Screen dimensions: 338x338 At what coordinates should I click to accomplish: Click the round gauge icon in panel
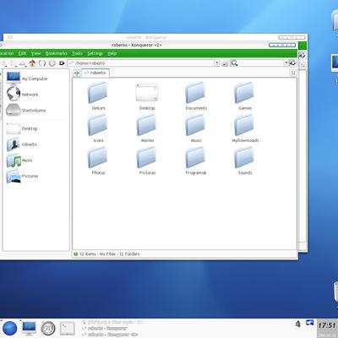[x=48, y=328]
